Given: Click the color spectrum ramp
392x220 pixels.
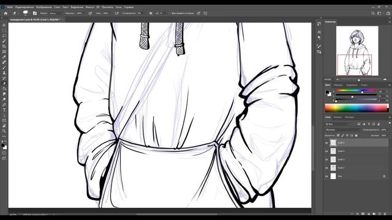Looking at the screenshot, I should [356, 108].
